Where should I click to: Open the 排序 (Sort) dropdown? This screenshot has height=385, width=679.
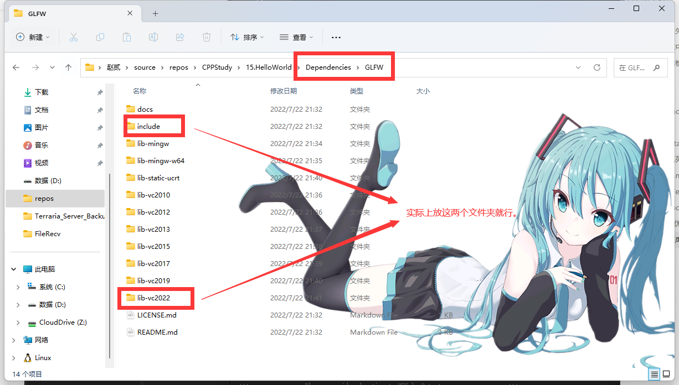[247, 37]
